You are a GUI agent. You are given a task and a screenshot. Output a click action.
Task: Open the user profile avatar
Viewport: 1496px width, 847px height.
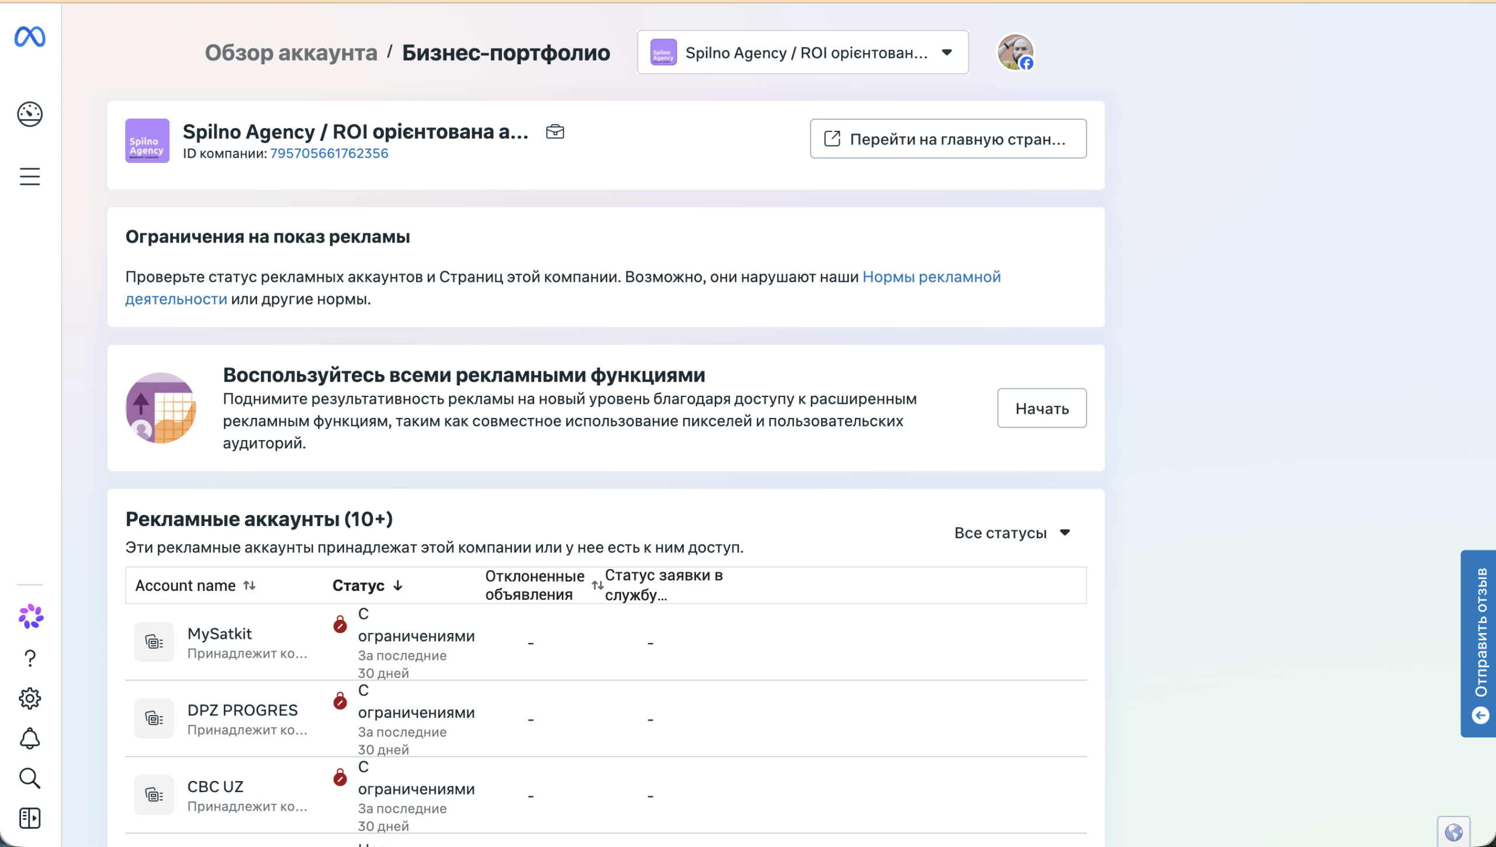1016,52
